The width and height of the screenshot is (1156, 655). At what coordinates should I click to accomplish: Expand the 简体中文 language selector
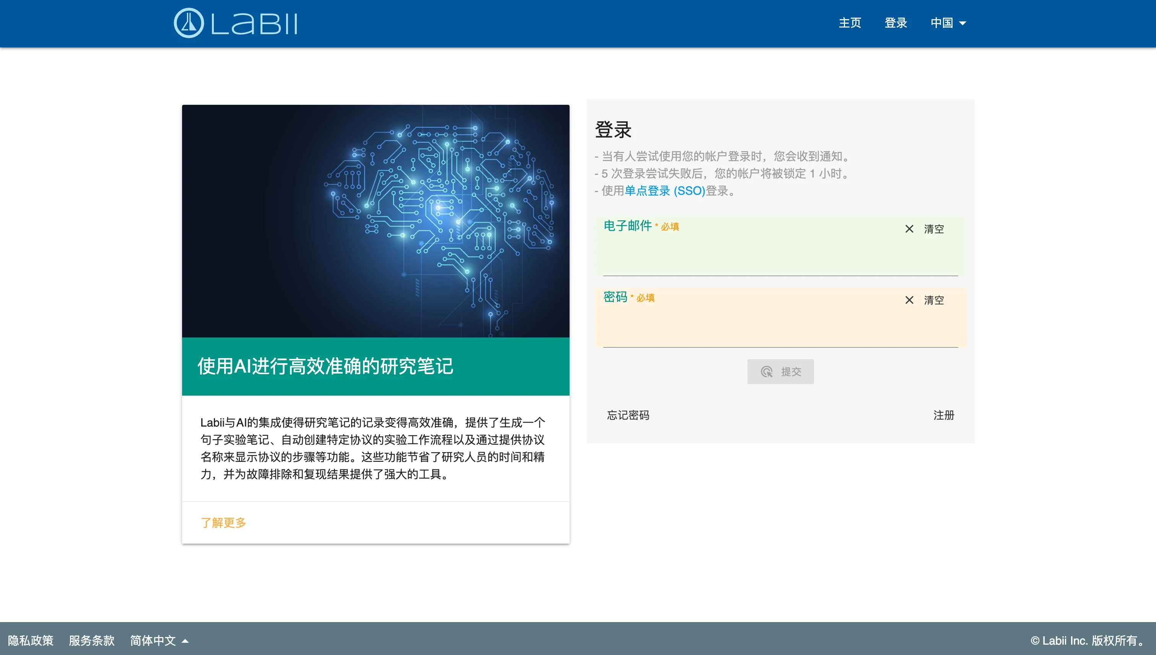pyautogui.click(x=159, y=640)
